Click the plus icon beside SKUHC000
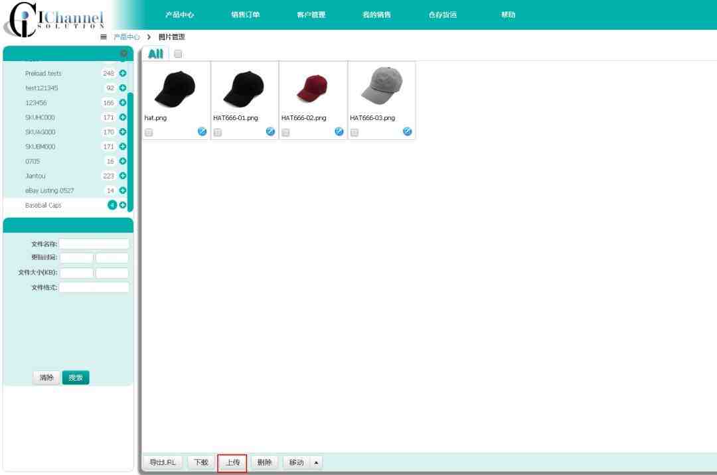Screen dimensions: 717x475 tap(123, 117)
